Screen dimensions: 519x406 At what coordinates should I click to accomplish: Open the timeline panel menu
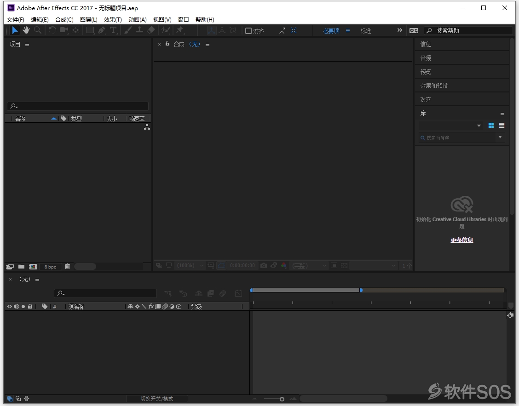tap(37, 279)
